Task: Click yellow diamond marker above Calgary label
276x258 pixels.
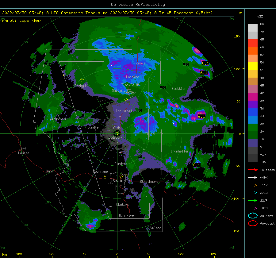Action: point(121,177)
